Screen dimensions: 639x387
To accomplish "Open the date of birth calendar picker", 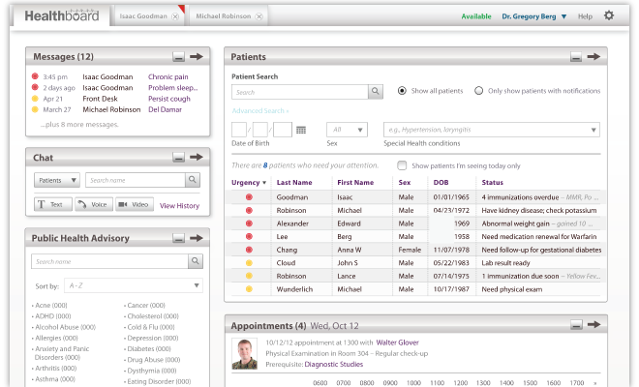I will click(301, 130).
